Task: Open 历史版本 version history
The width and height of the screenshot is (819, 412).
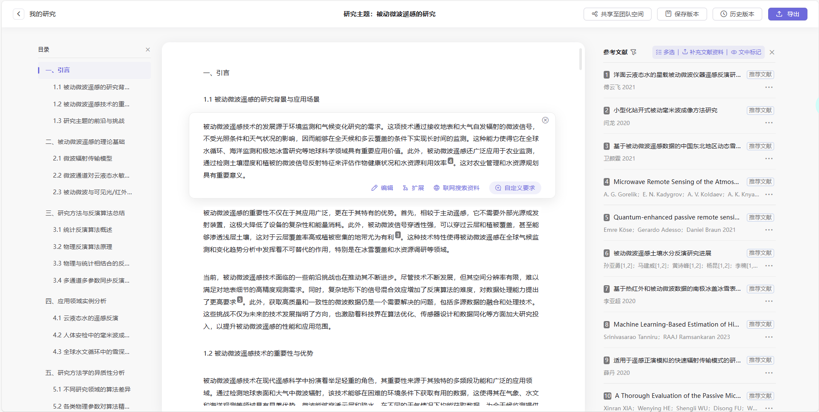Action: 737,14
